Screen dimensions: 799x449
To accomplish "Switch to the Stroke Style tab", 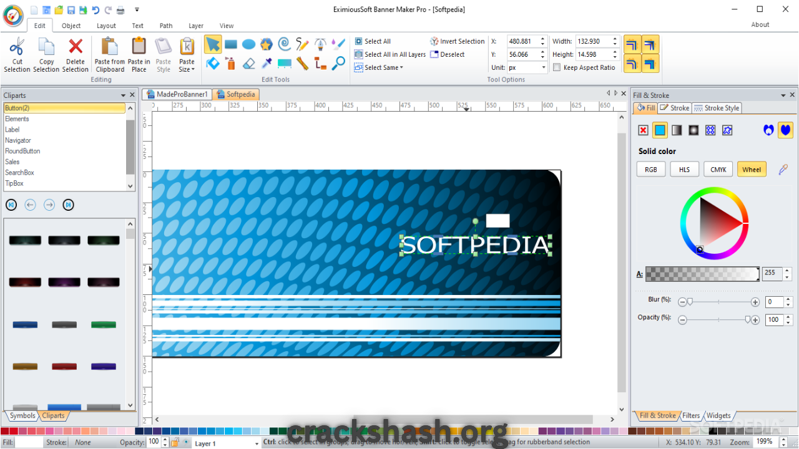I will 717,108.
